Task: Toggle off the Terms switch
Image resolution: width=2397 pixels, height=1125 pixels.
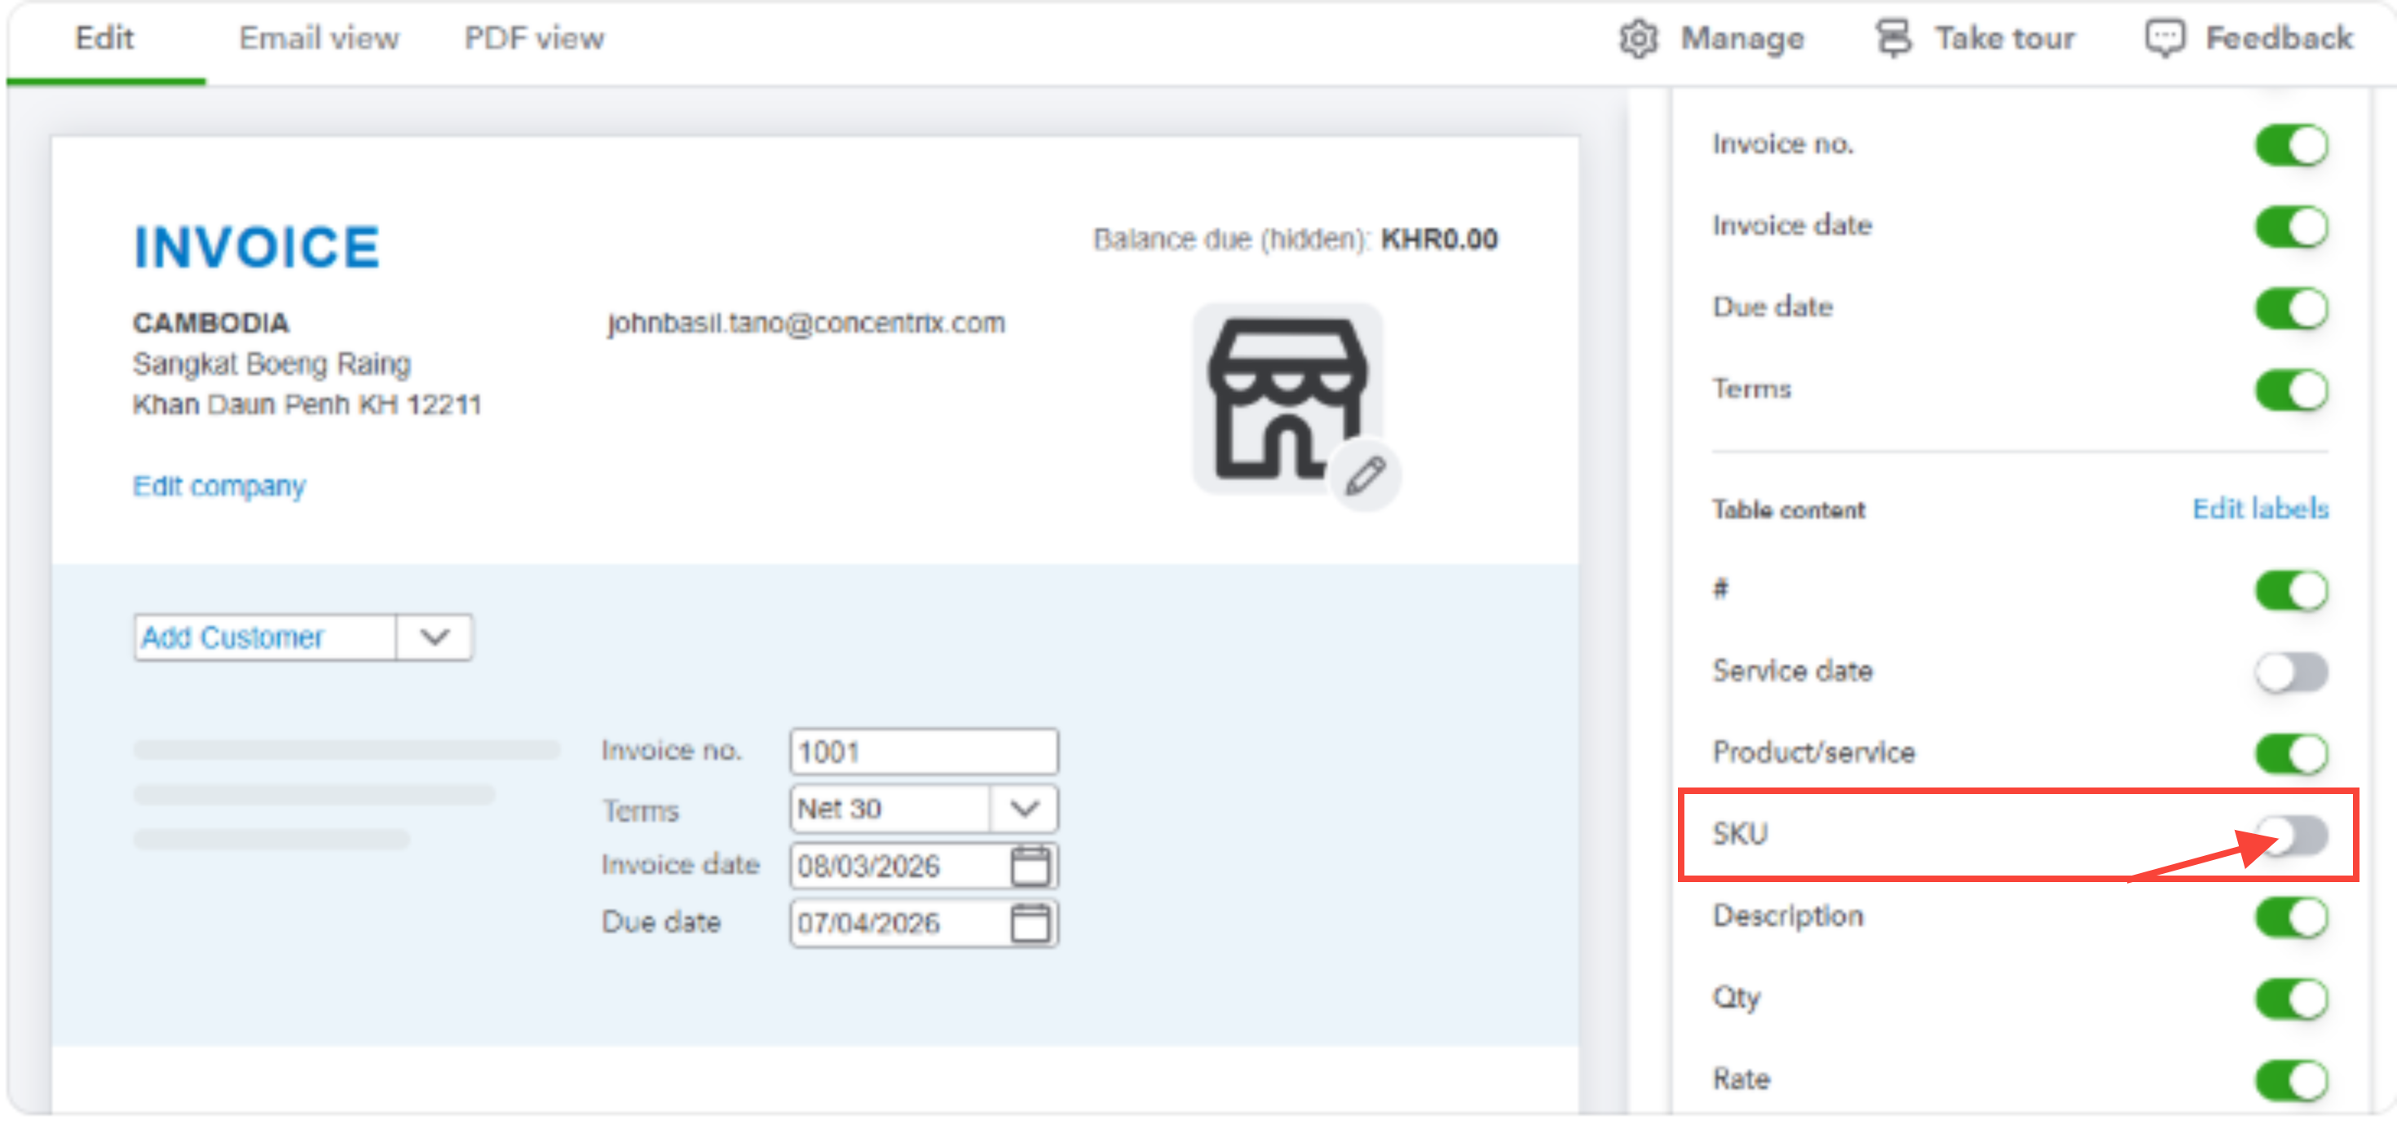Action: (2291, 389)
